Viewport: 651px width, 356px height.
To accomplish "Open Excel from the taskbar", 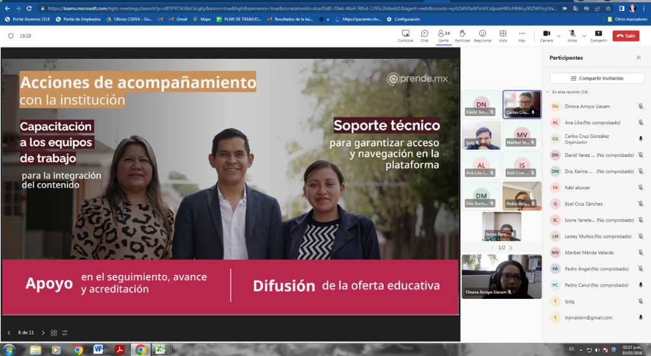I will pos(160,350).
